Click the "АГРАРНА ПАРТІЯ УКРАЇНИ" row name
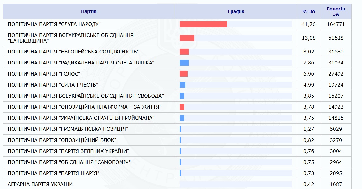Screen dimensions: 362x189 click(40, 184)
